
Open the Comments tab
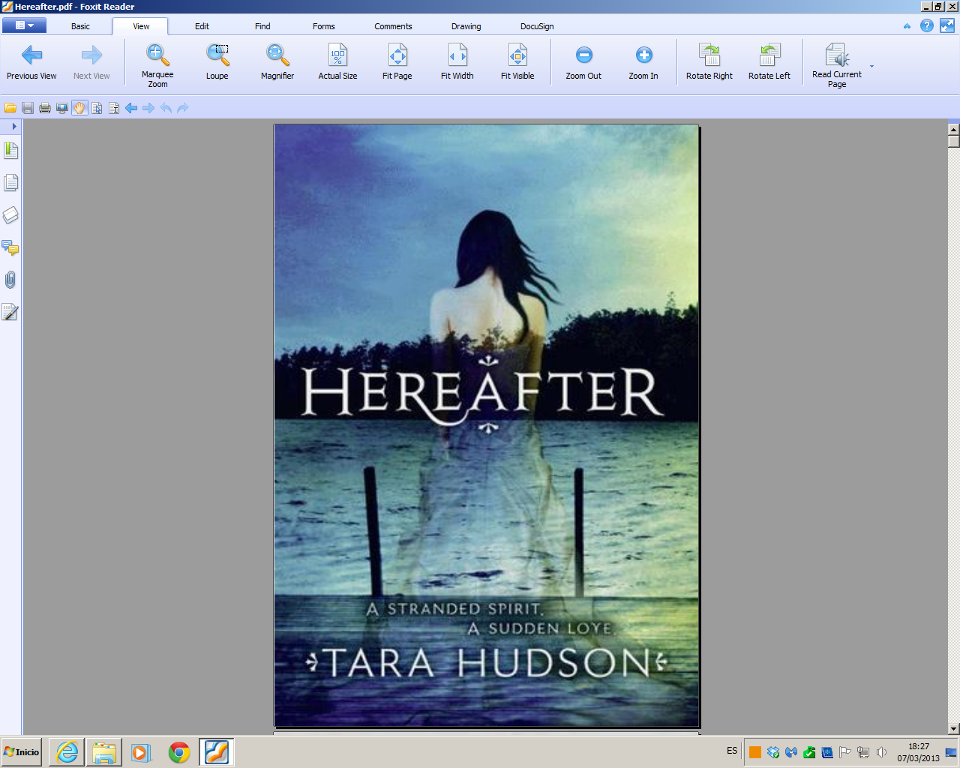(x=393, y=26)
